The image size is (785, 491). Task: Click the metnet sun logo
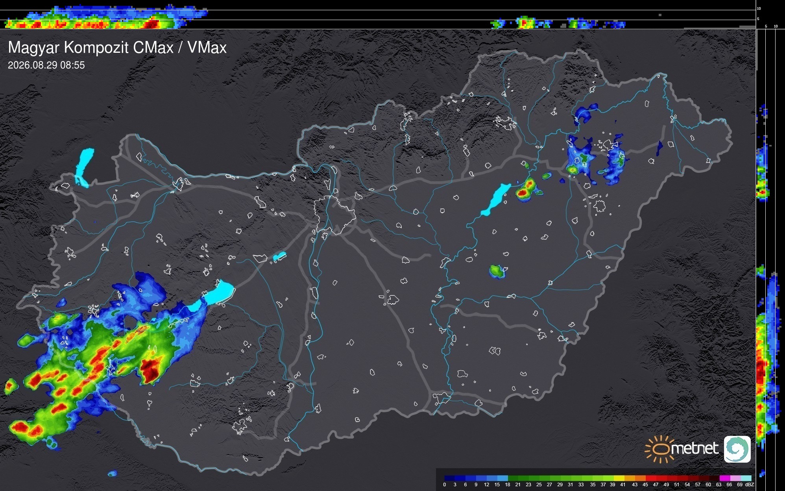click(x=658, y=448)
